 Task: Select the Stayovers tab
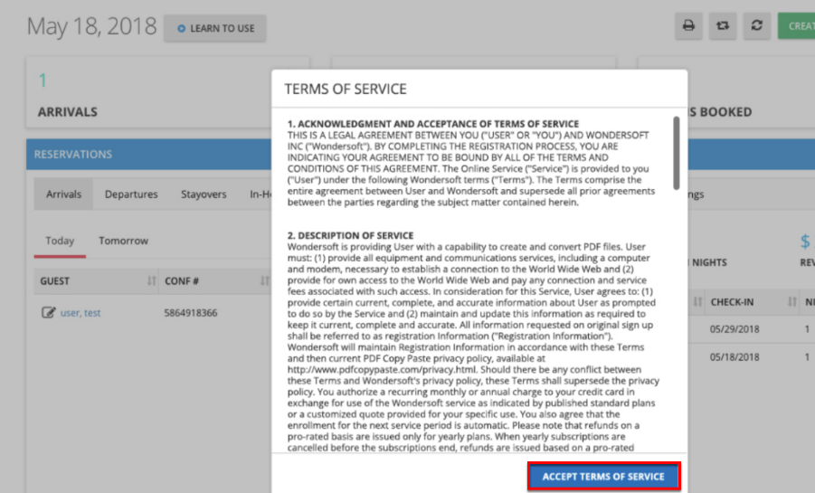click(x=204, y=194)
